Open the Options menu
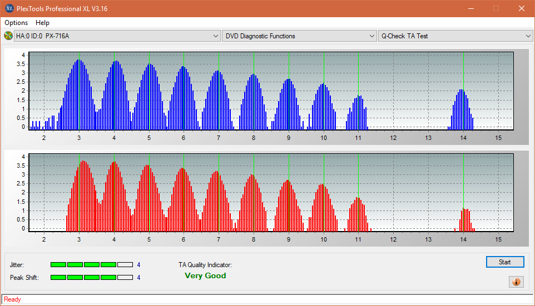Viewport: 535px width, 306px height. click(16, 22)
